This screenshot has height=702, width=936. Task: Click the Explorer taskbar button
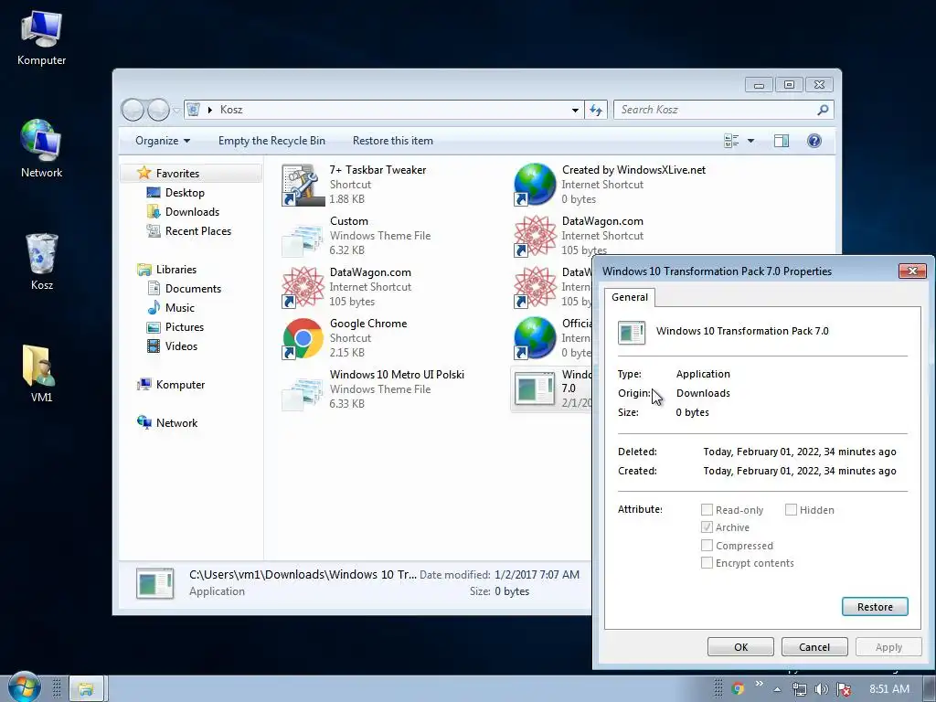(87, 689)
